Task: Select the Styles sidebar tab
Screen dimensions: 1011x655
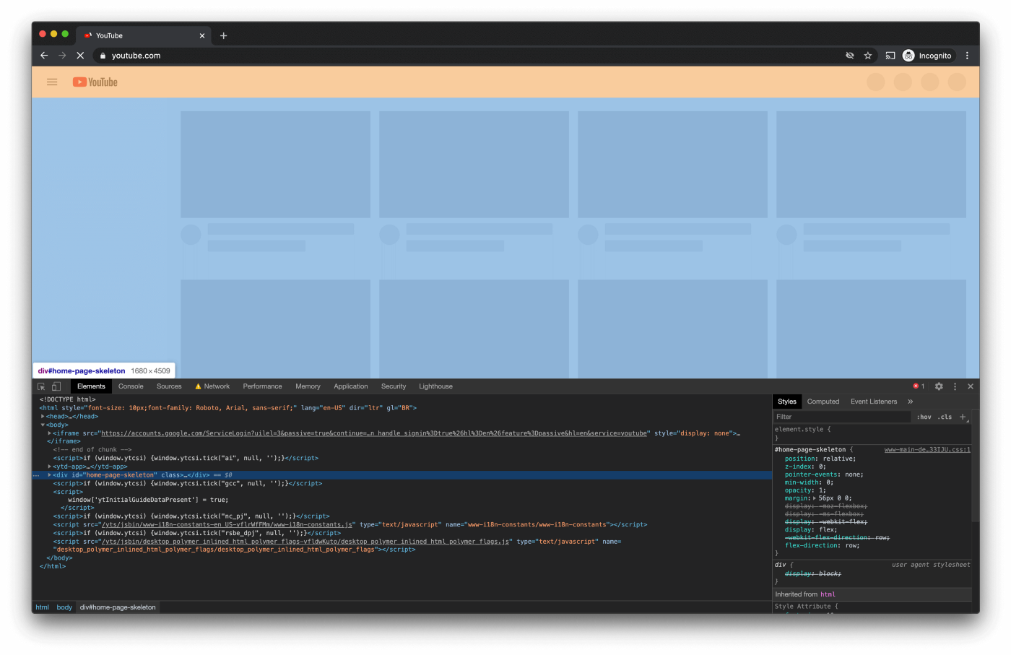Action: point(787,402)
